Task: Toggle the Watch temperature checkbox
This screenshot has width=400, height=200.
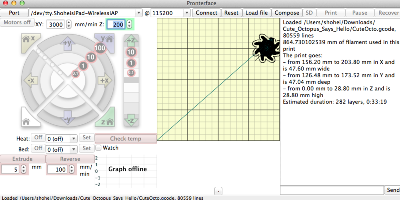Action: coord(98,148)
